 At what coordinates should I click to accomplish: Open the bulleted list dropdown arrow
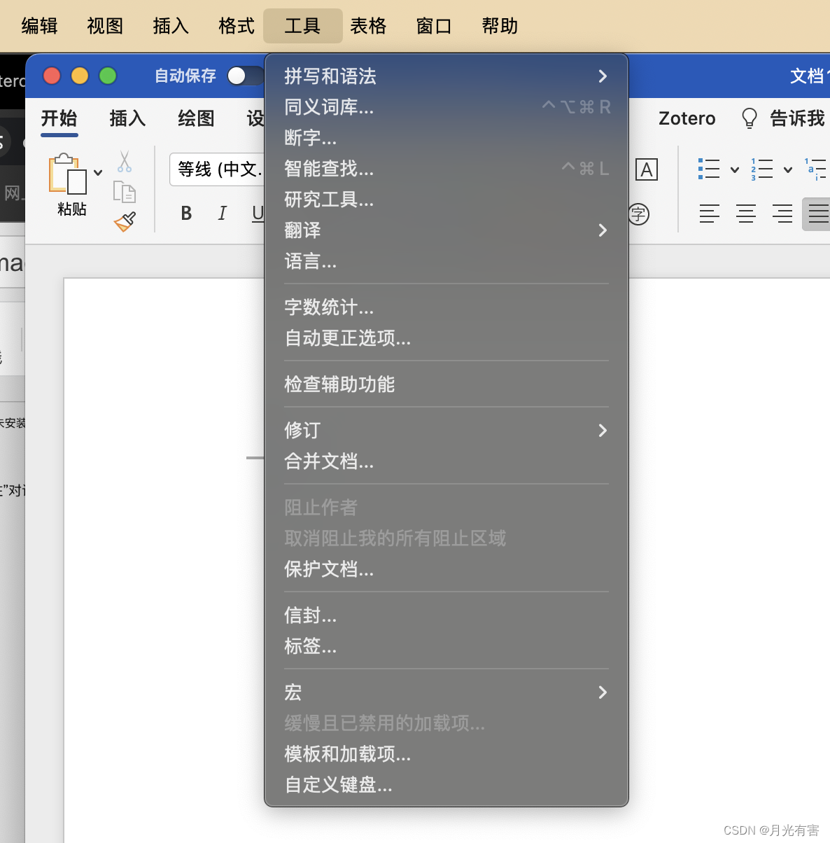[x=735, y=169]
